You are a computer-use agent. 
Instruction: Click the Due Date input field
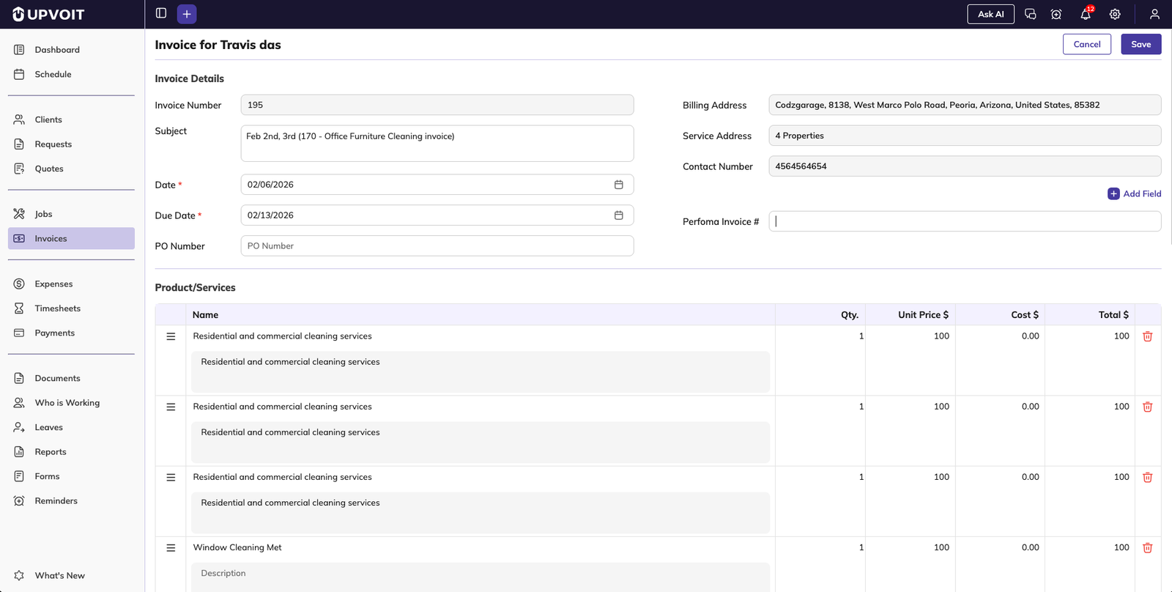point(437,215)
